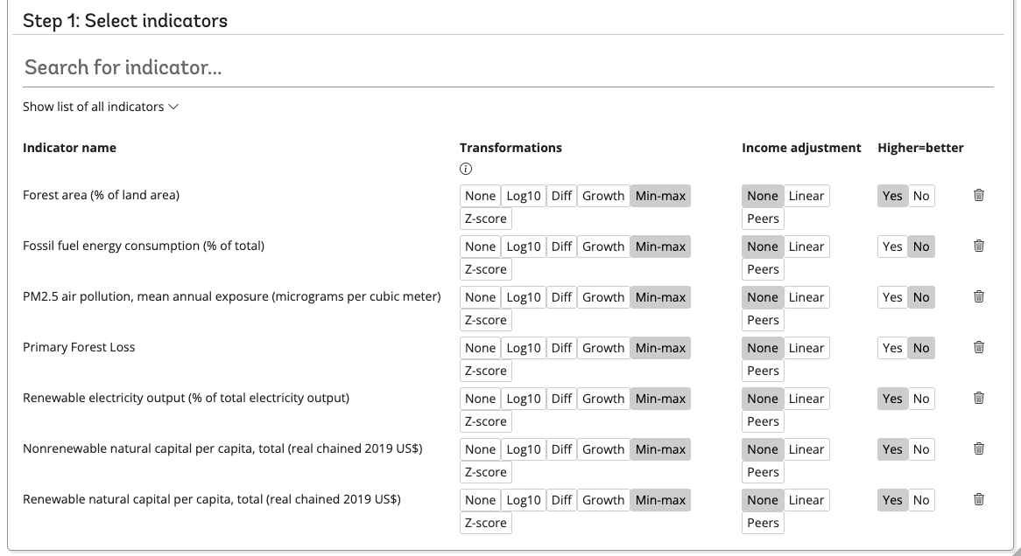The height and width of the screenshot is (556, 1021).
Task: Set Fossil fuel transformation to None
Action: coord(480,247)
